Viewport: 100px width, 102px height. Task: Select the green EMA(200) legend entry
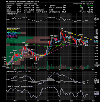point(12,31)
